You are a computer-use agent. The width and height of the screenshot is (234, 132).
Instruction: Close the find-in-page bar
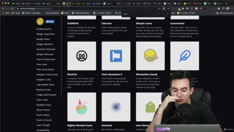[167, 14]
